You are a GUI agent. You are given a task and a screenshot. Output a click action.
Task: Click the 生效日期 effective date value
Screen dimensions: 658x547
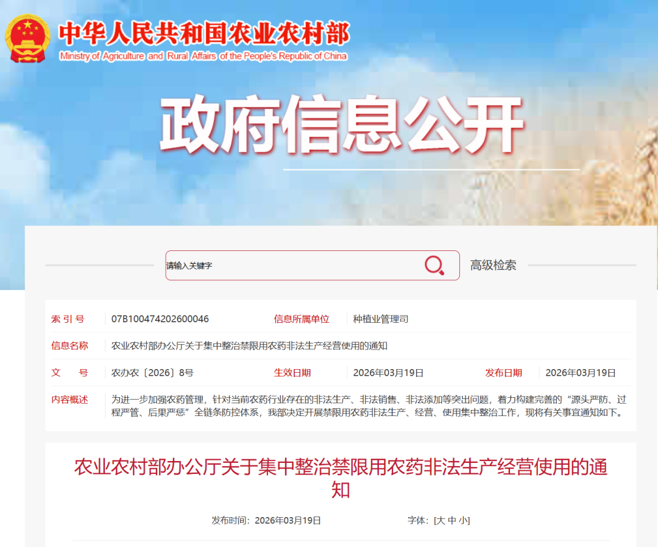click(386, 372)
